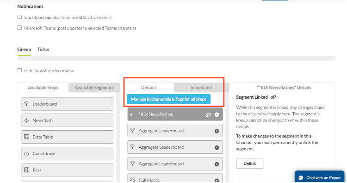Select the Call Metric step label
This screenshot has height=183, width=347.
[x=149, y=180]
